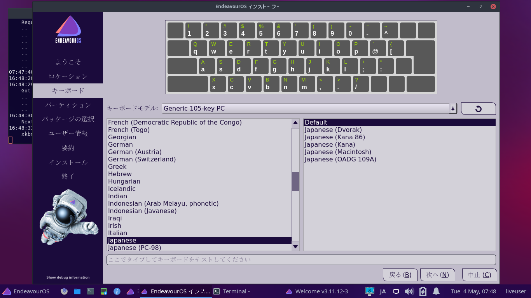Image resolution: width=531 pixels, height=298 pixels.
Task: Select the plain German layout
Action: click(x=199, y=145)
